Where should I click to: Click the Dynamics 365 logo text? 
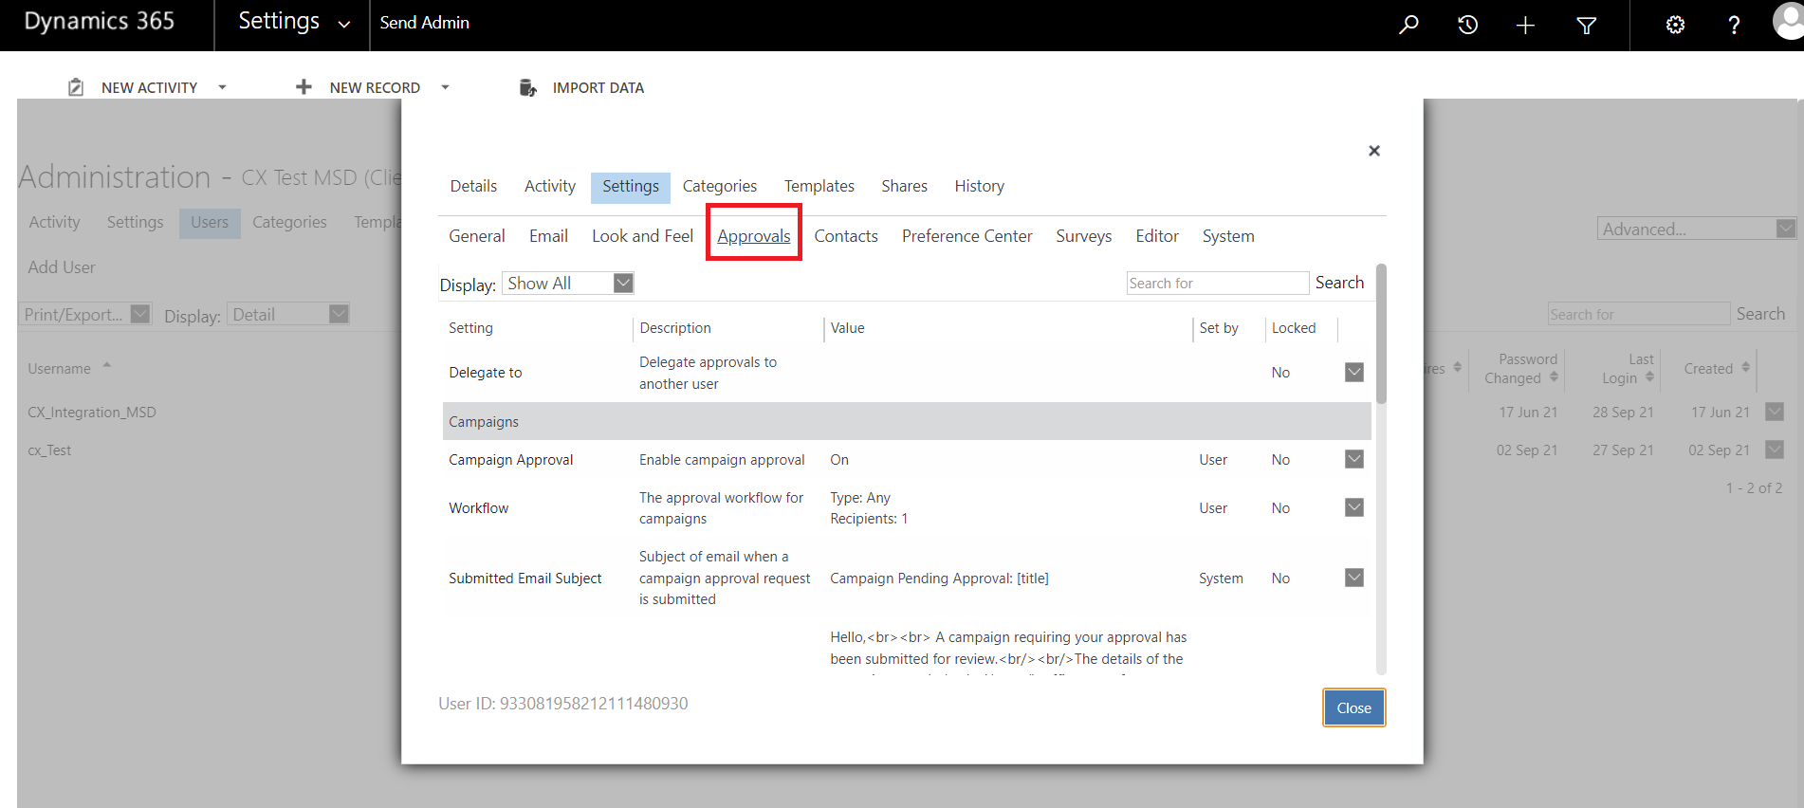coord(100,22)
